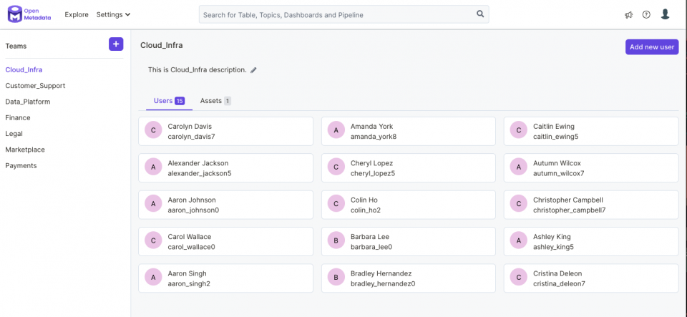687x317 pixels.
Task: Open the help question mark icon
Action: point(646,14)
